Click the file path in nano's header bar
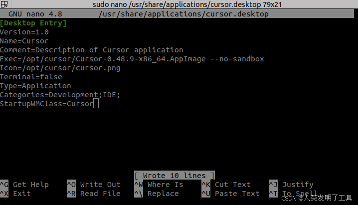The width and height of the screenshot is (358, 205). [x=183, y=14]
